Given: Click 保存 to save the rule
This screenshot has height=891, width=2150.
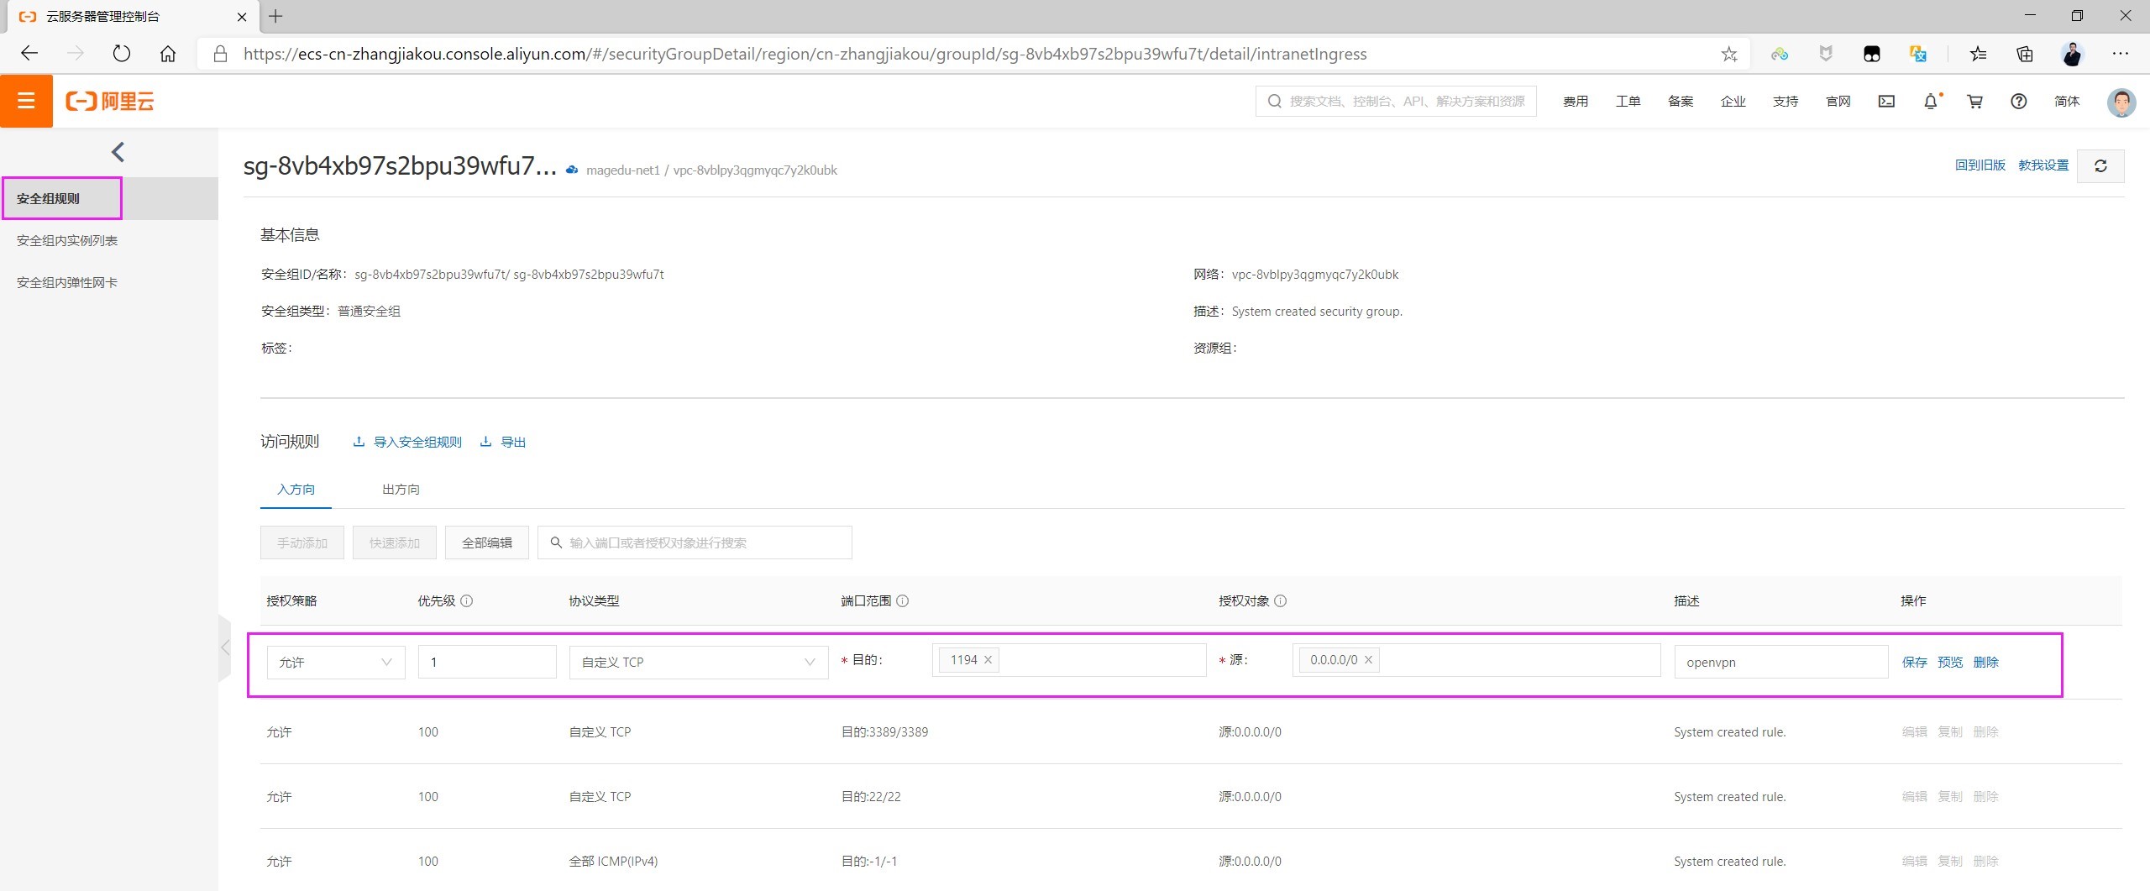Looking at the screenshot, I should point(1914,662).
